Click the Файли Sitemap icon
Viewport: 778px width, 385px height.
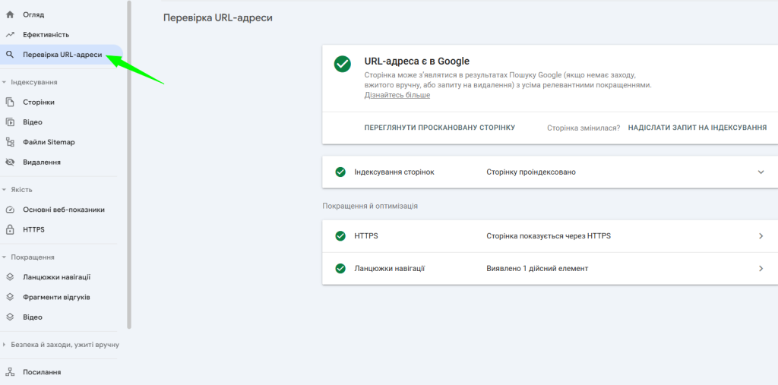pos(10,142)
